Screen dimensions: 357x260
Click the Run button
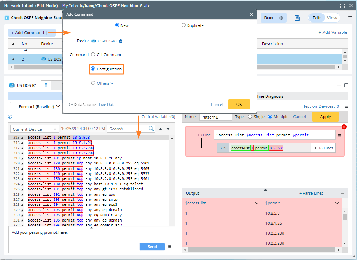(268, 18)
